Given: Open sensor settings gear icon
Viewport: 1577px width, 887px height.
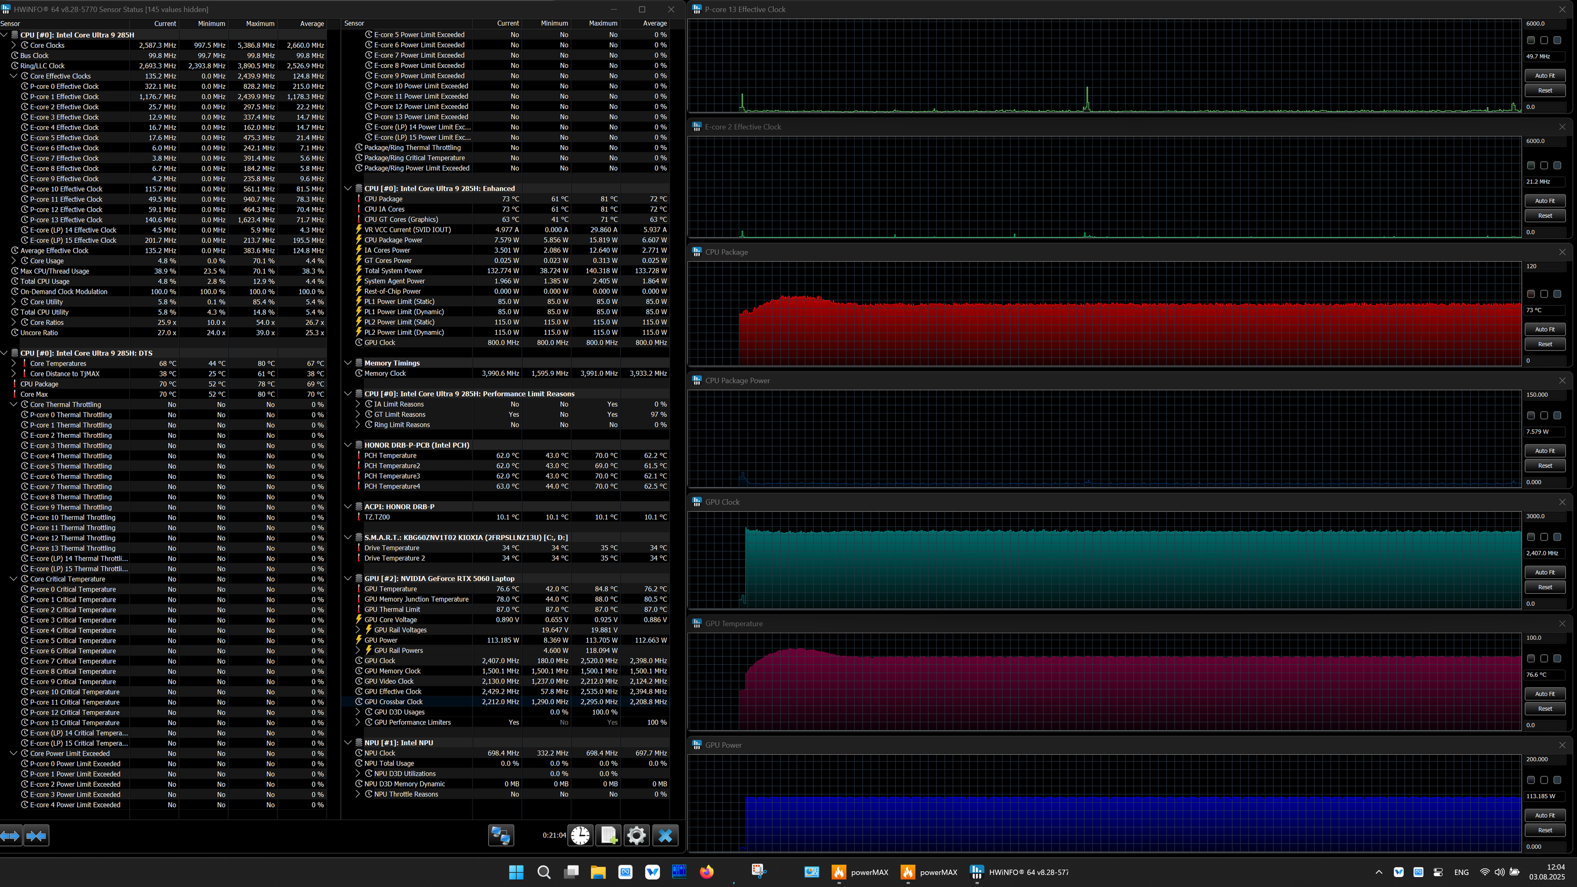Looking at the screenshot, I should pyautogui.click(x=637, y=835).
